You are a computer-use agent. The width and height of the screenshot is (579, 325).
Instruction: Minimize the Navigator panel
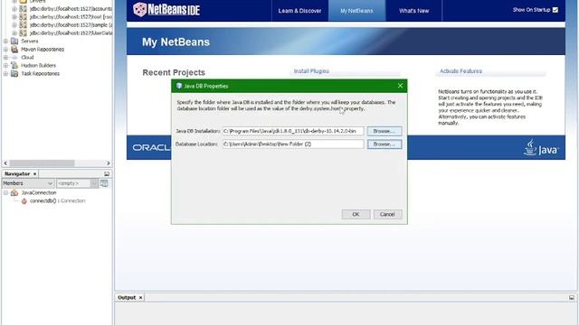click(x=107, y=173)
